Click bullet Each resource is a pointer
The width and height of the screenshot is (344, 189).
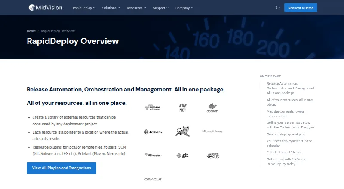[x=80, y=135]
